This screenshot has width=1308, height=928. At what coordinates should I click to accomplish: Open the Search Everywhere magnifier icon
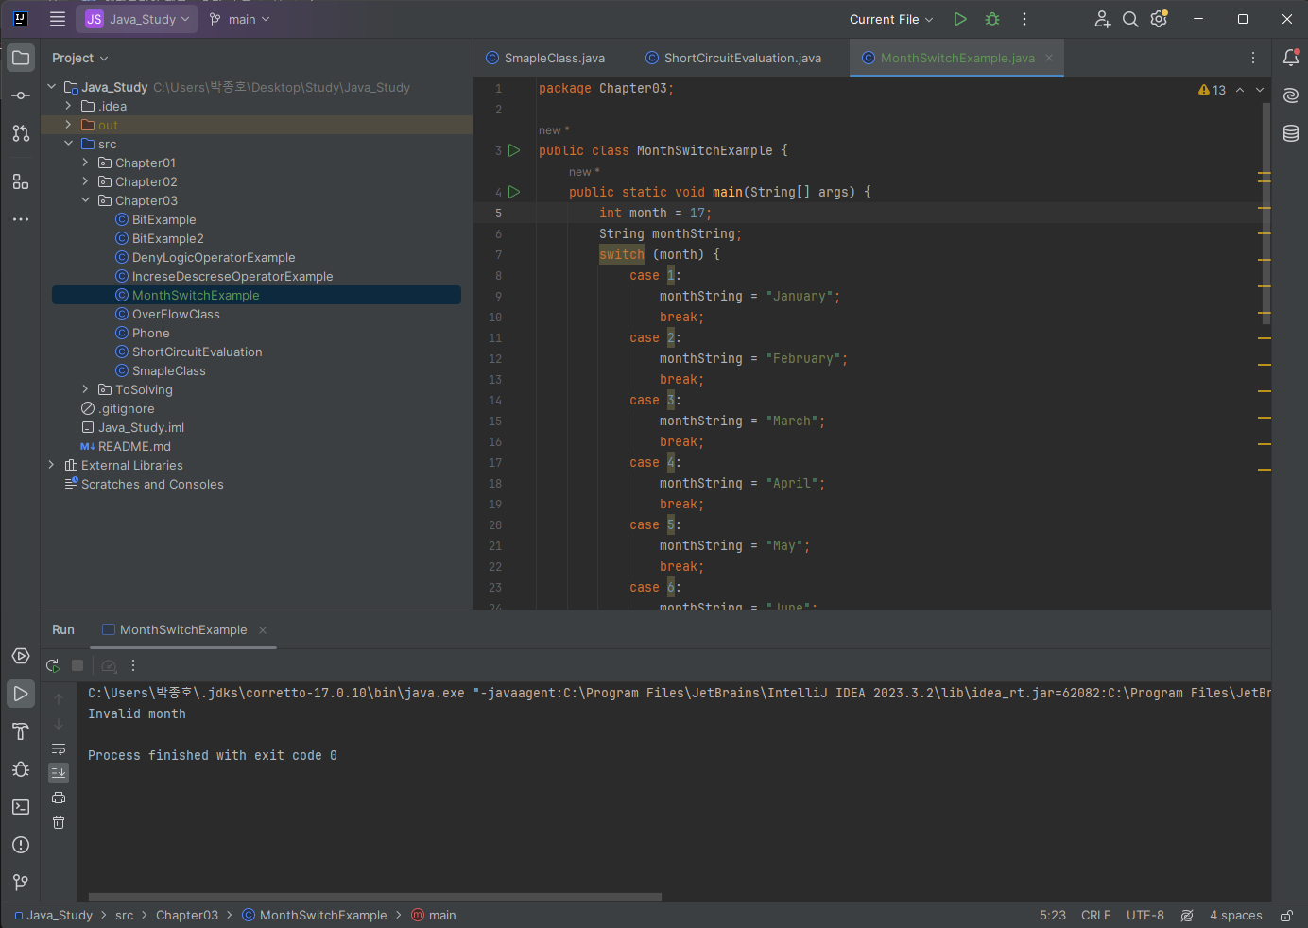[1130, 19]
